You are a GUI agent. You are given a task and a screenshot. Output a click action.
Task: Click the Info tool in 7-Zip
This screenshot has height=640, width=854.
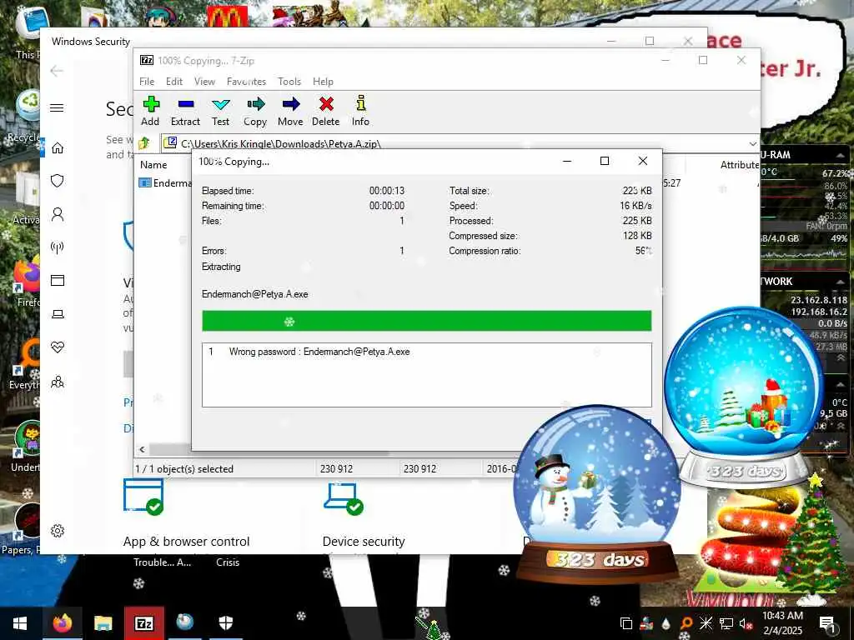tap(360, 112)
